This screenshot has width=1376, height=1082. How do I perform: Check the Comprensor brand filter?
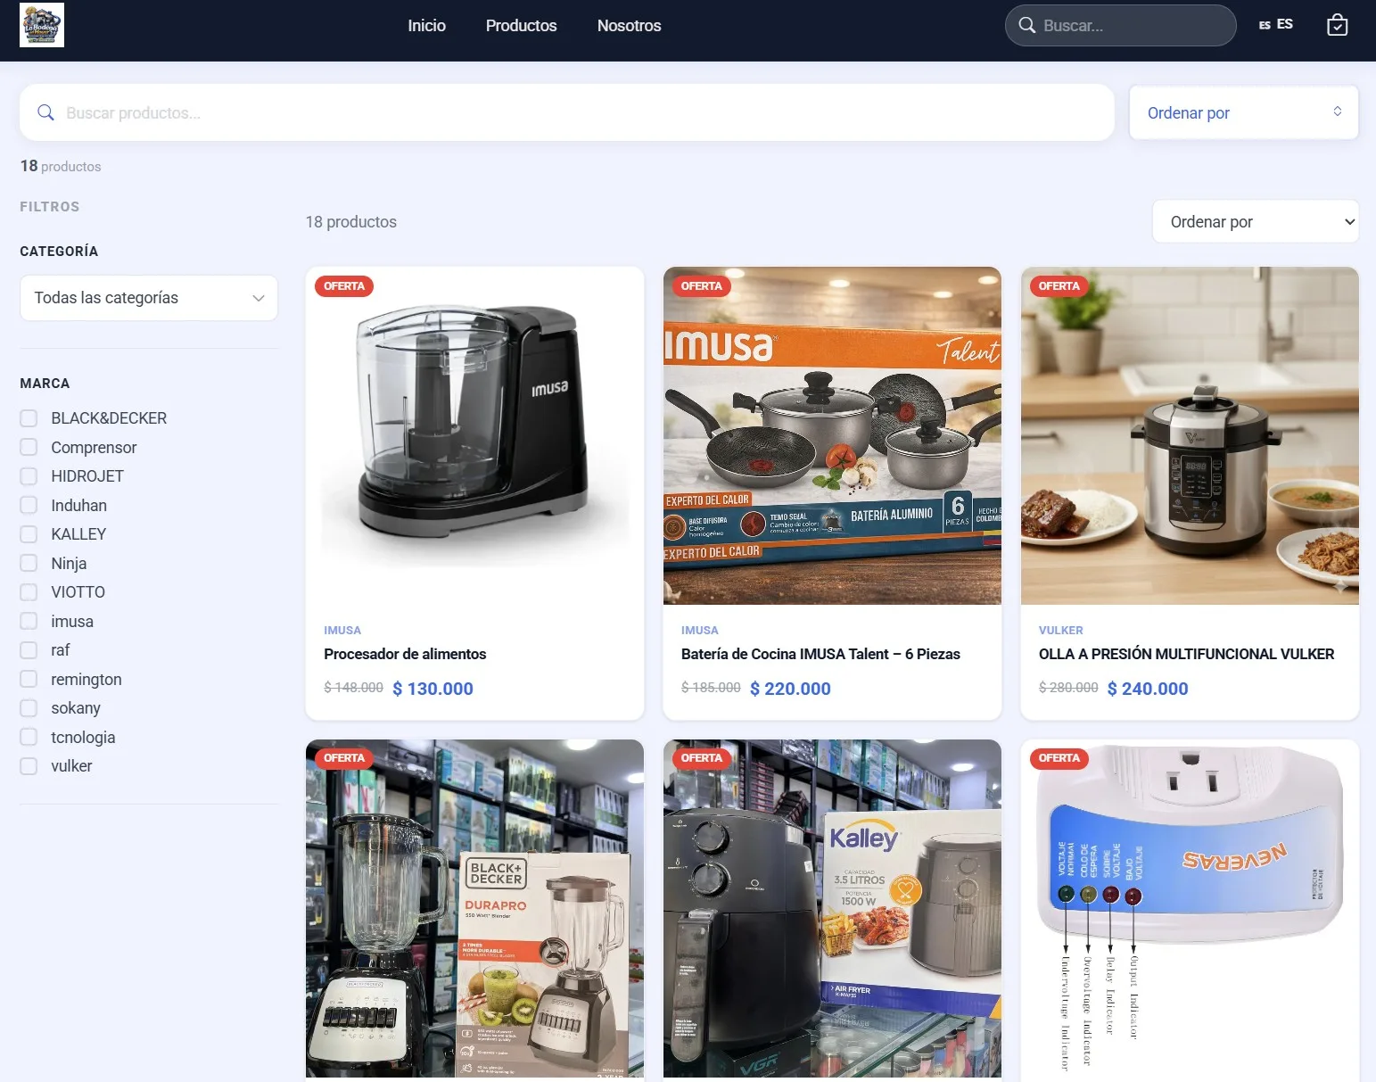pos(29,447)
